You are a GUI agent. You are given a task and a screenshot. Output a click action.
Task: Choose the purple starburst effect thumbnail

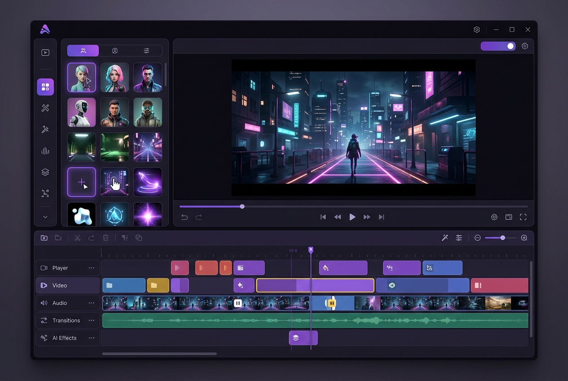(x=148, y=214)
